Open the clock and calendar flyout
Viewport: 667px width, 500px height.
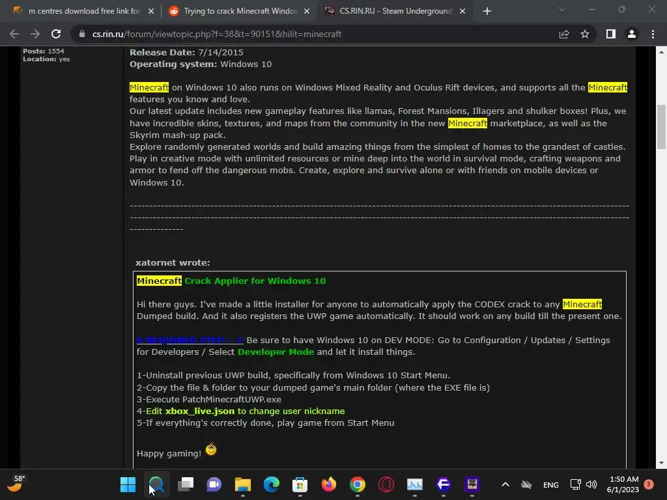point(623,484)
